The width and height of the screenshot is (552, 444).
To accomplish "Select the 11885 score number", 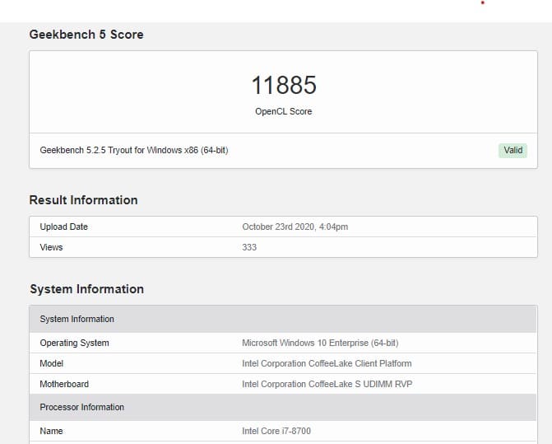I will click(284, 86).
